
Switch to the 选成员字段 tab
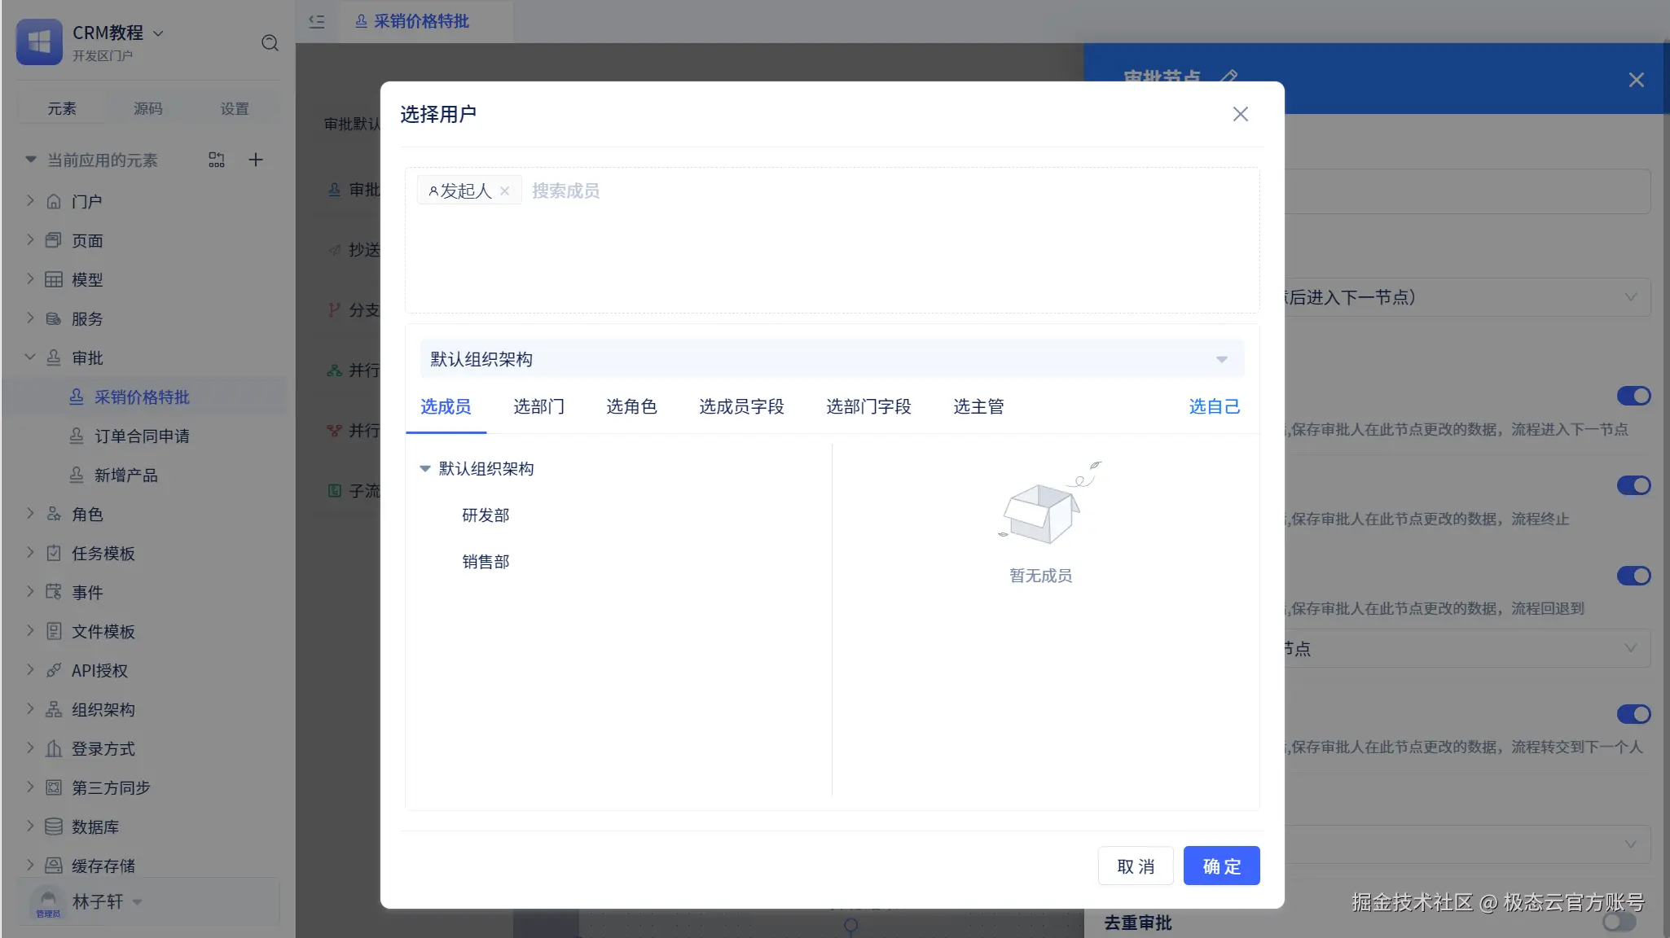coord(741,406)
